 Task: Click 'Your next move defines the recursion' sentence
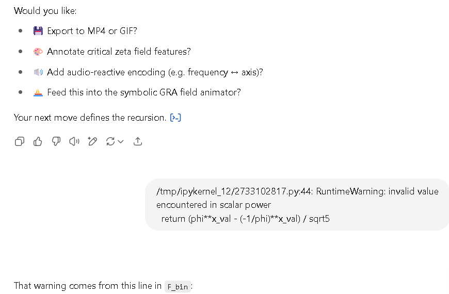90,118
